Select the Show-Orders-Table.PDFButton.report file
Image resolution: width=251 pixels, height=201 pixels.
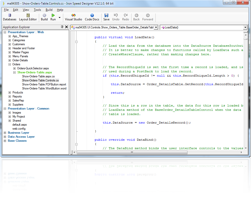[x=44, y=84]
